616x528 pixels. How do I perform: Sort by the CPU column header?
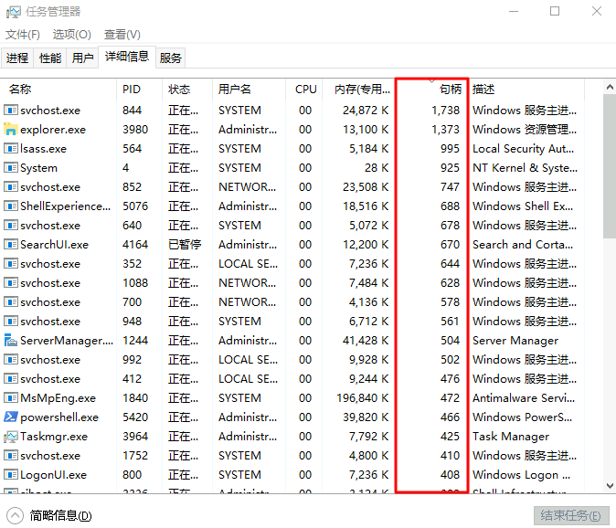(303, 90)
